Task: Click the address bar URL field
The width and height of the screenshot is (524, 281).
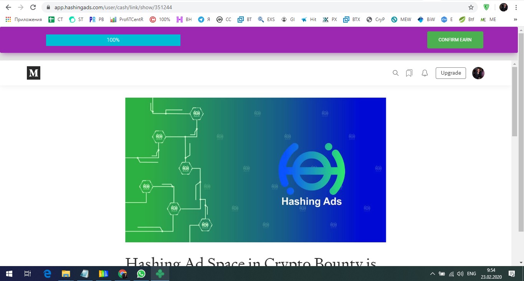Action: (253, 7)
